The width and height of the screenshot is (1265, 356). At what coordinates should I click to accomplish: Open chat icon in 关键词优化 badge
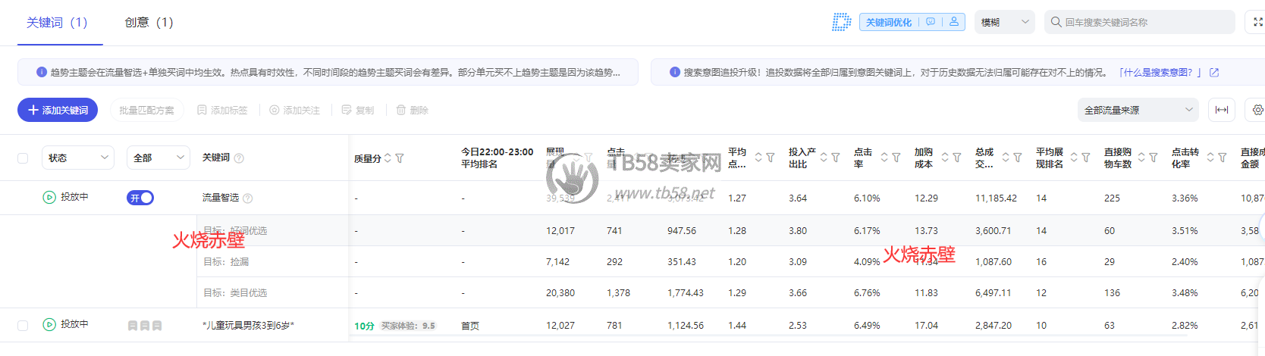(931, 22)
